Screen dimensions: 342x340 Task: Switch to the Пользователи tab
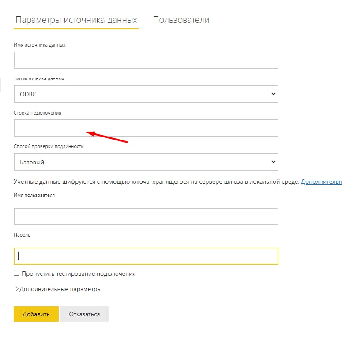(x=181, y=20)
